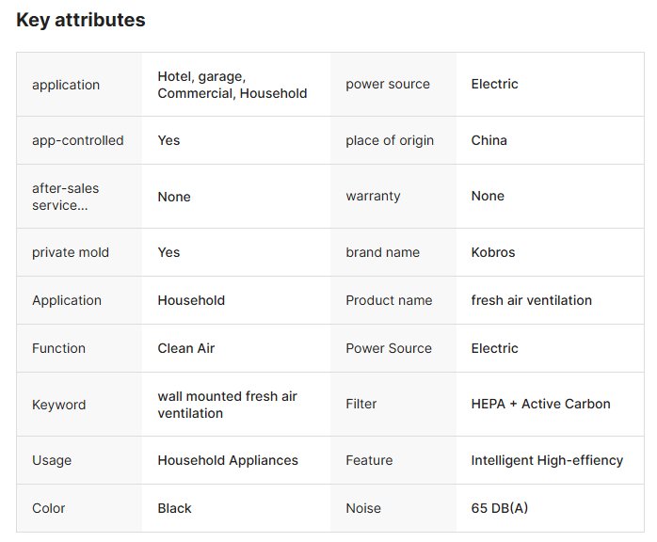Select the warranty attribute label
Viewport: 657px width, 542px height.
(373, 196)
